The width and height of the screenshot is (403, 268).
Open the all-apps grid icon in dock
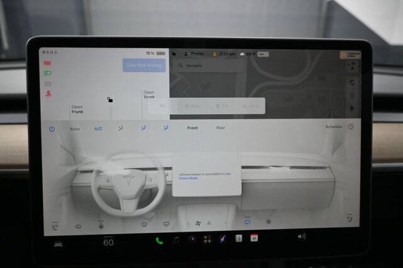(207, 239)
